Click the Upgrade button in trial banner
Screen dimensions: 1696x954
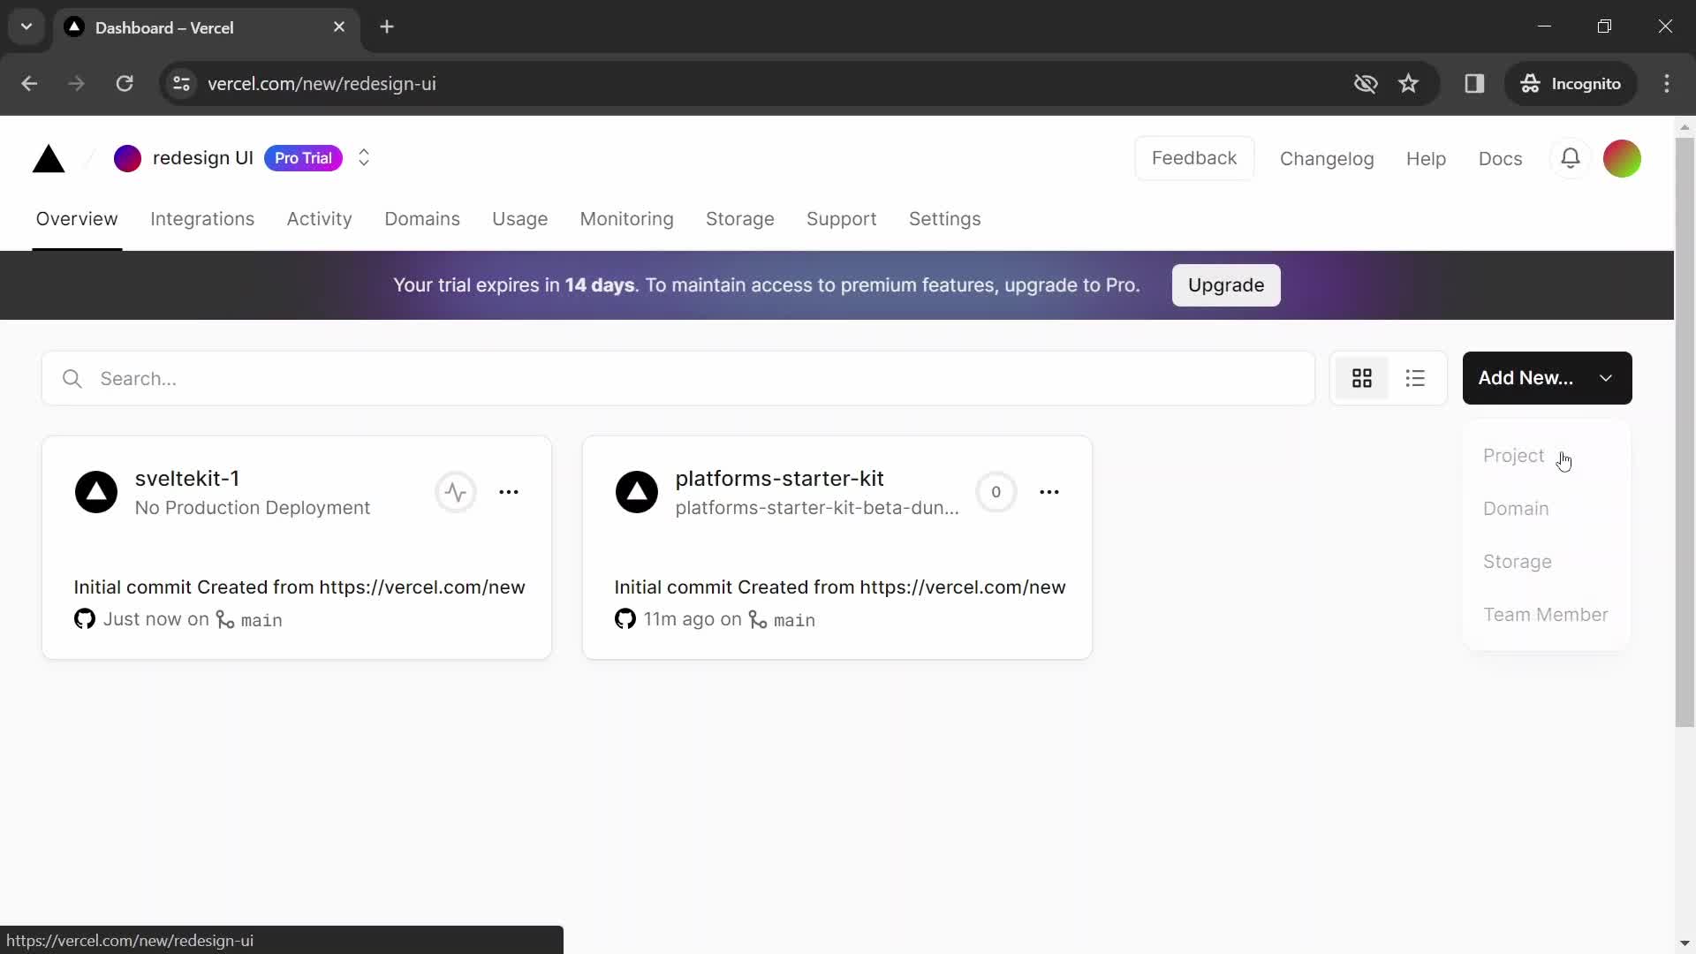coord(1225,284)
